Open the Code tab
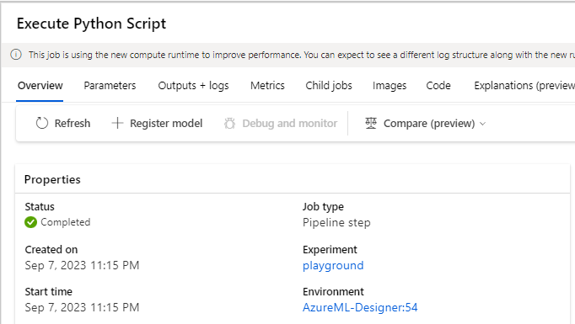 pyautogui.click(x=438, y=86)
